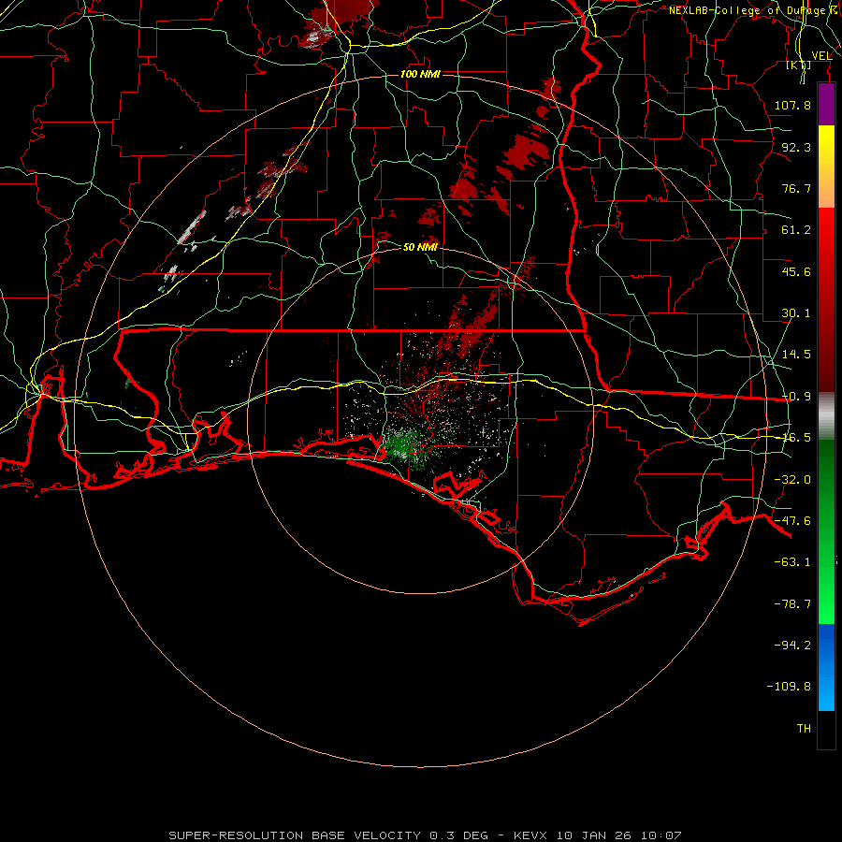Click the 45.6 velocity scale value
842x842 pixels.
pos(796,271)
